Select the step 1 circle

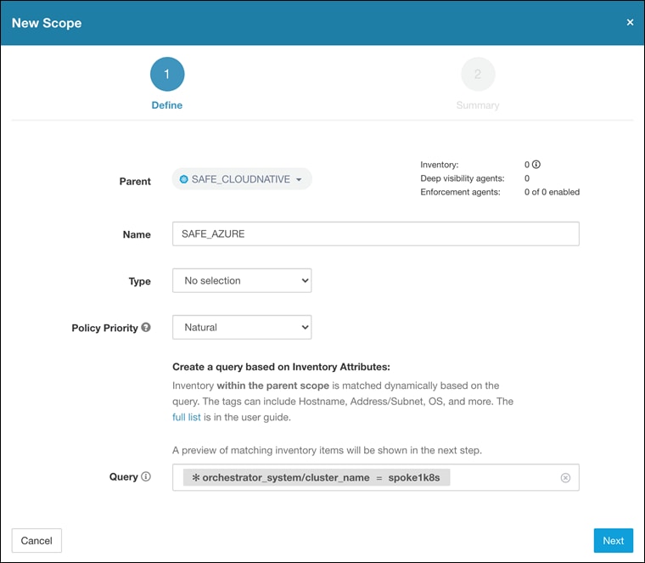pyautogui.click(x=167, y=74)
